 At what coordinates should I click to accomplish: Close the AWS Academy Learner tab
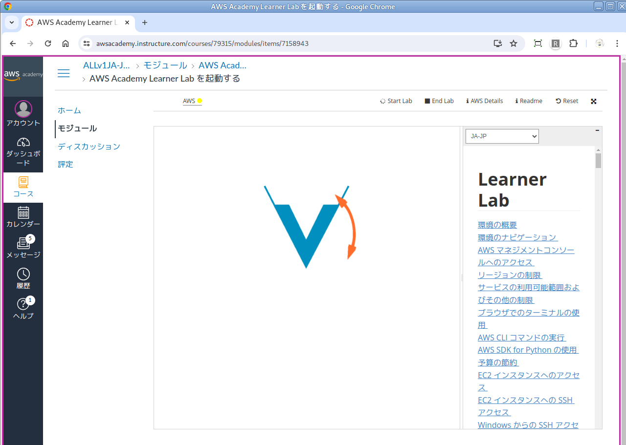(128, 22)
